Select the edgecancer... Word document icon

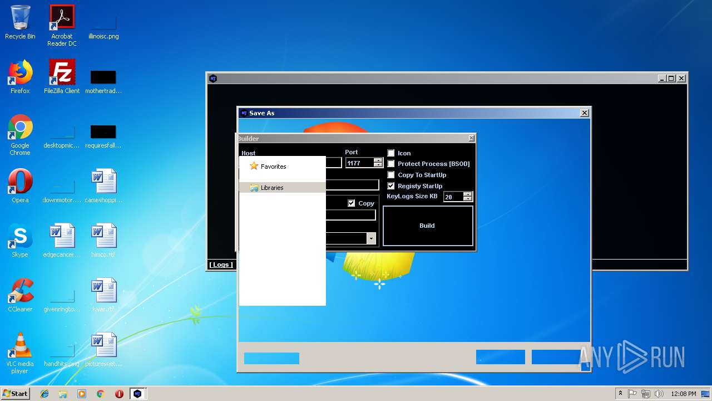[x=62, y=241]
